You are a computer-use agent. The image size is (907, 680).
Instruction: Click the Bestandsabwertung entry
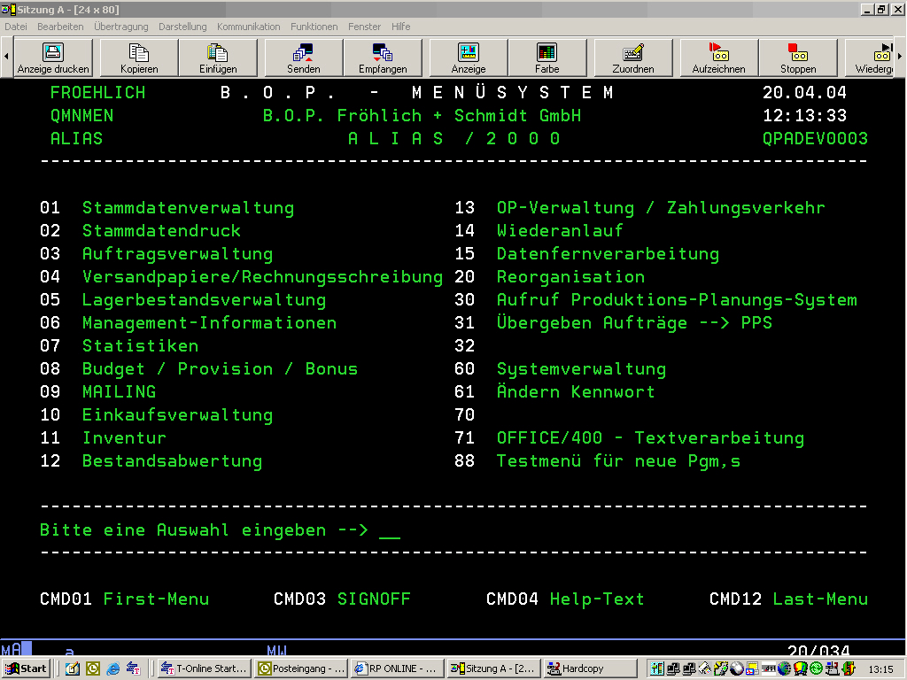pos(173,460)
